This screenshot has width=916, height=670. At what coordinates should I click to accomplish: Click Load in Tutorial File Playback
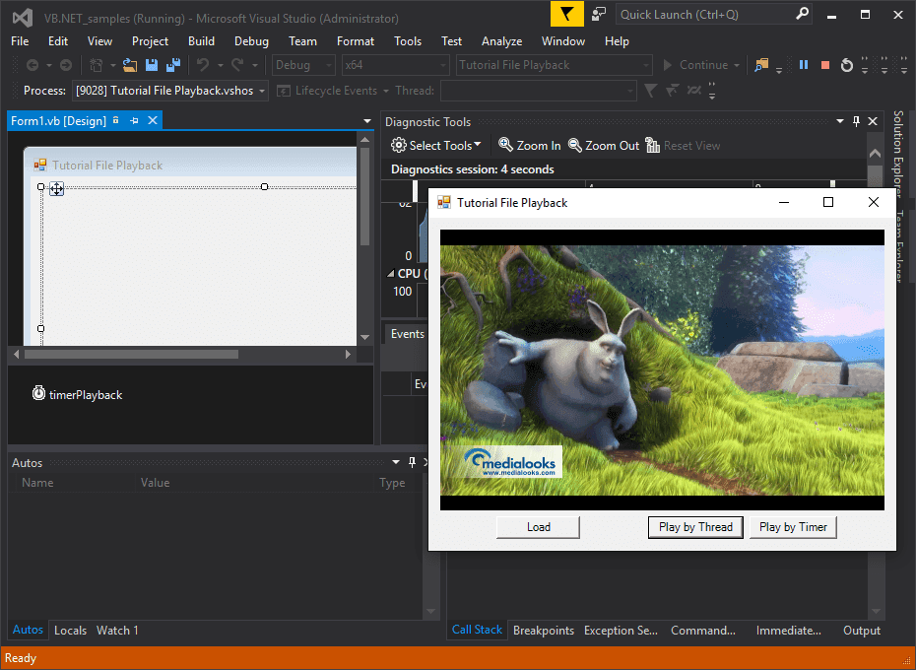pos(538,527)
